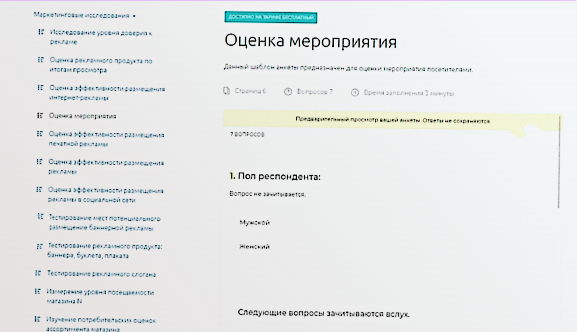The image size is (577, 332).
Task: Click the 'Доступно на тарифе бесплатный' badge
Action: tap(271, 18)
